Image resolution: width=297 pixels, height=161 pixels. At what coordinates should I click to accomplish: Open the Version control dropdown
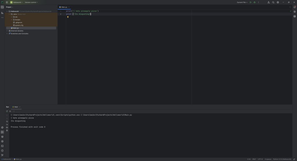pos(31,2)
